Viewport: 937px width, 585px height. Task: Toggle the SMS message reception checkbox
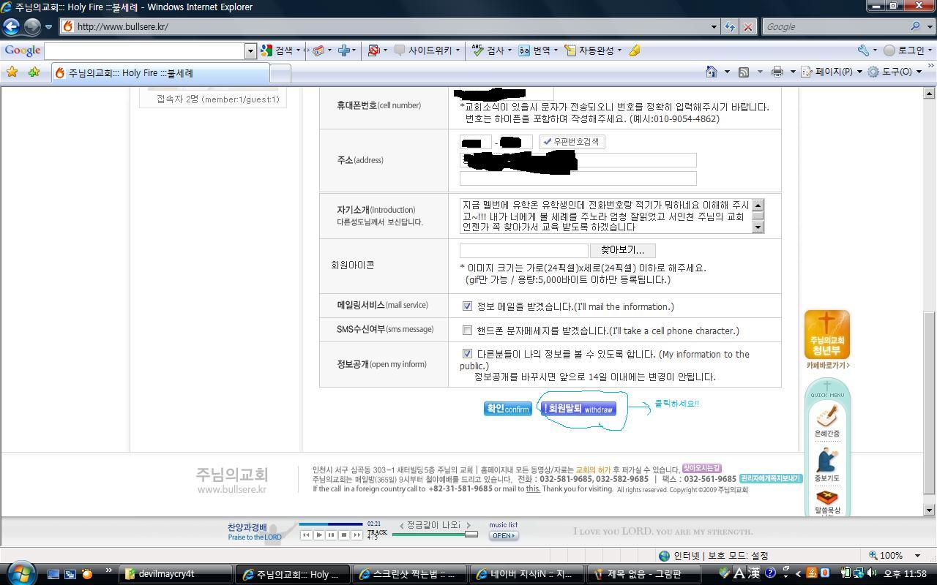click(x=467, y=331)
